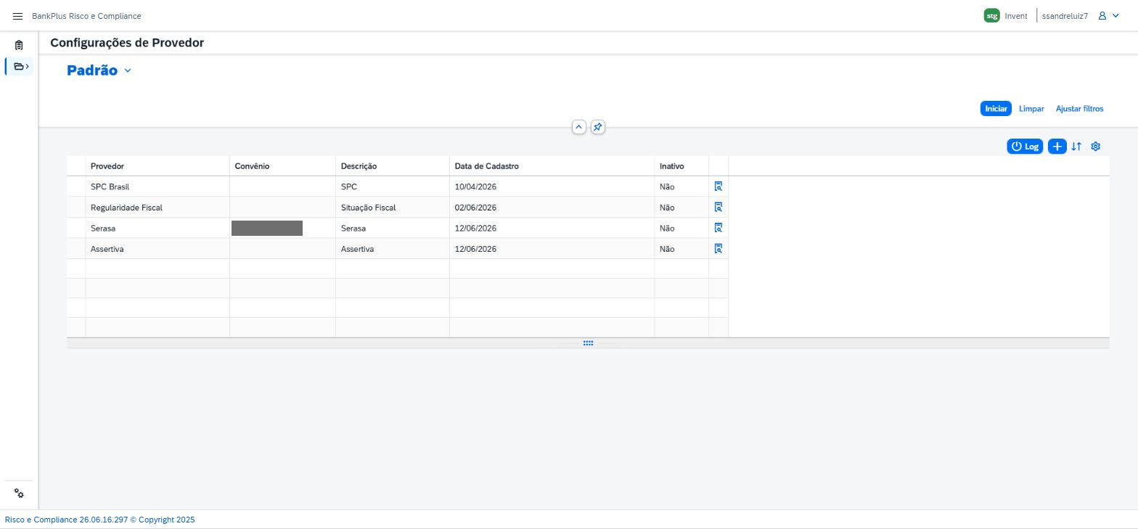Expand the Padrão view variant dropdown
Viewport: 1138px width, 529px height.
tap(128, 70)
